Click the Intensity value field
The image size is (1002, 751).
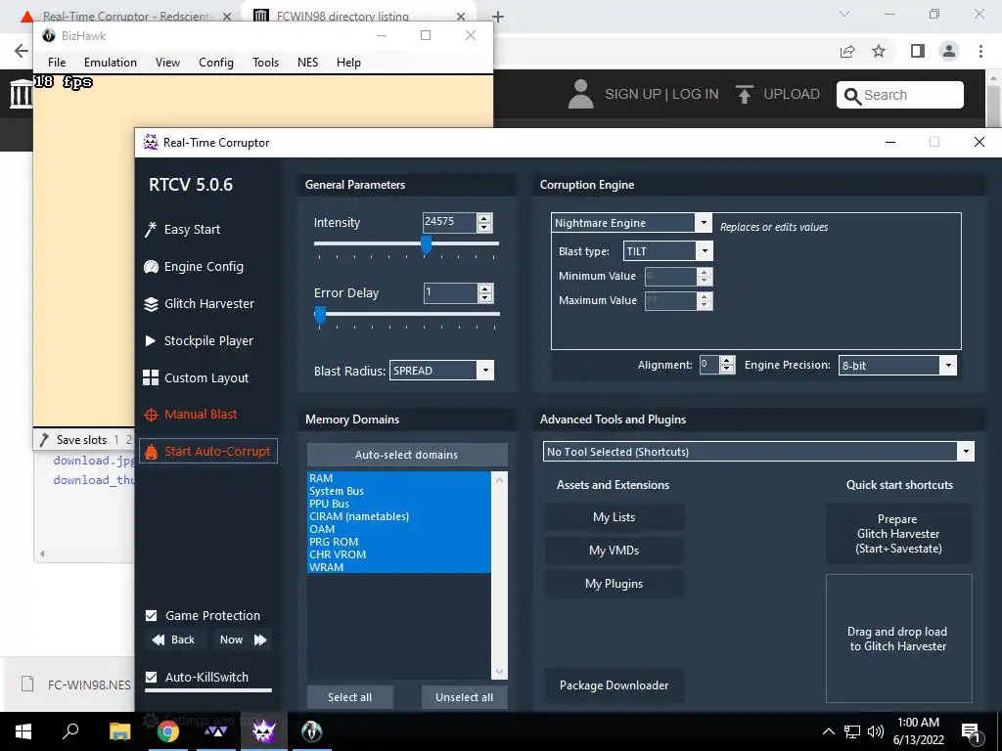(449, 222)
